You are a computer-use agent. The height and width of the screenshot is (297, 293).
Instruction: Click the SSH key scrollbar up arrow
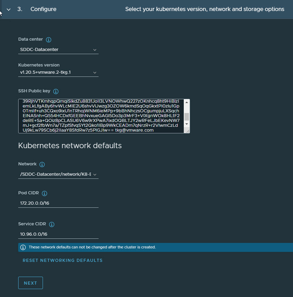[187, 102]
